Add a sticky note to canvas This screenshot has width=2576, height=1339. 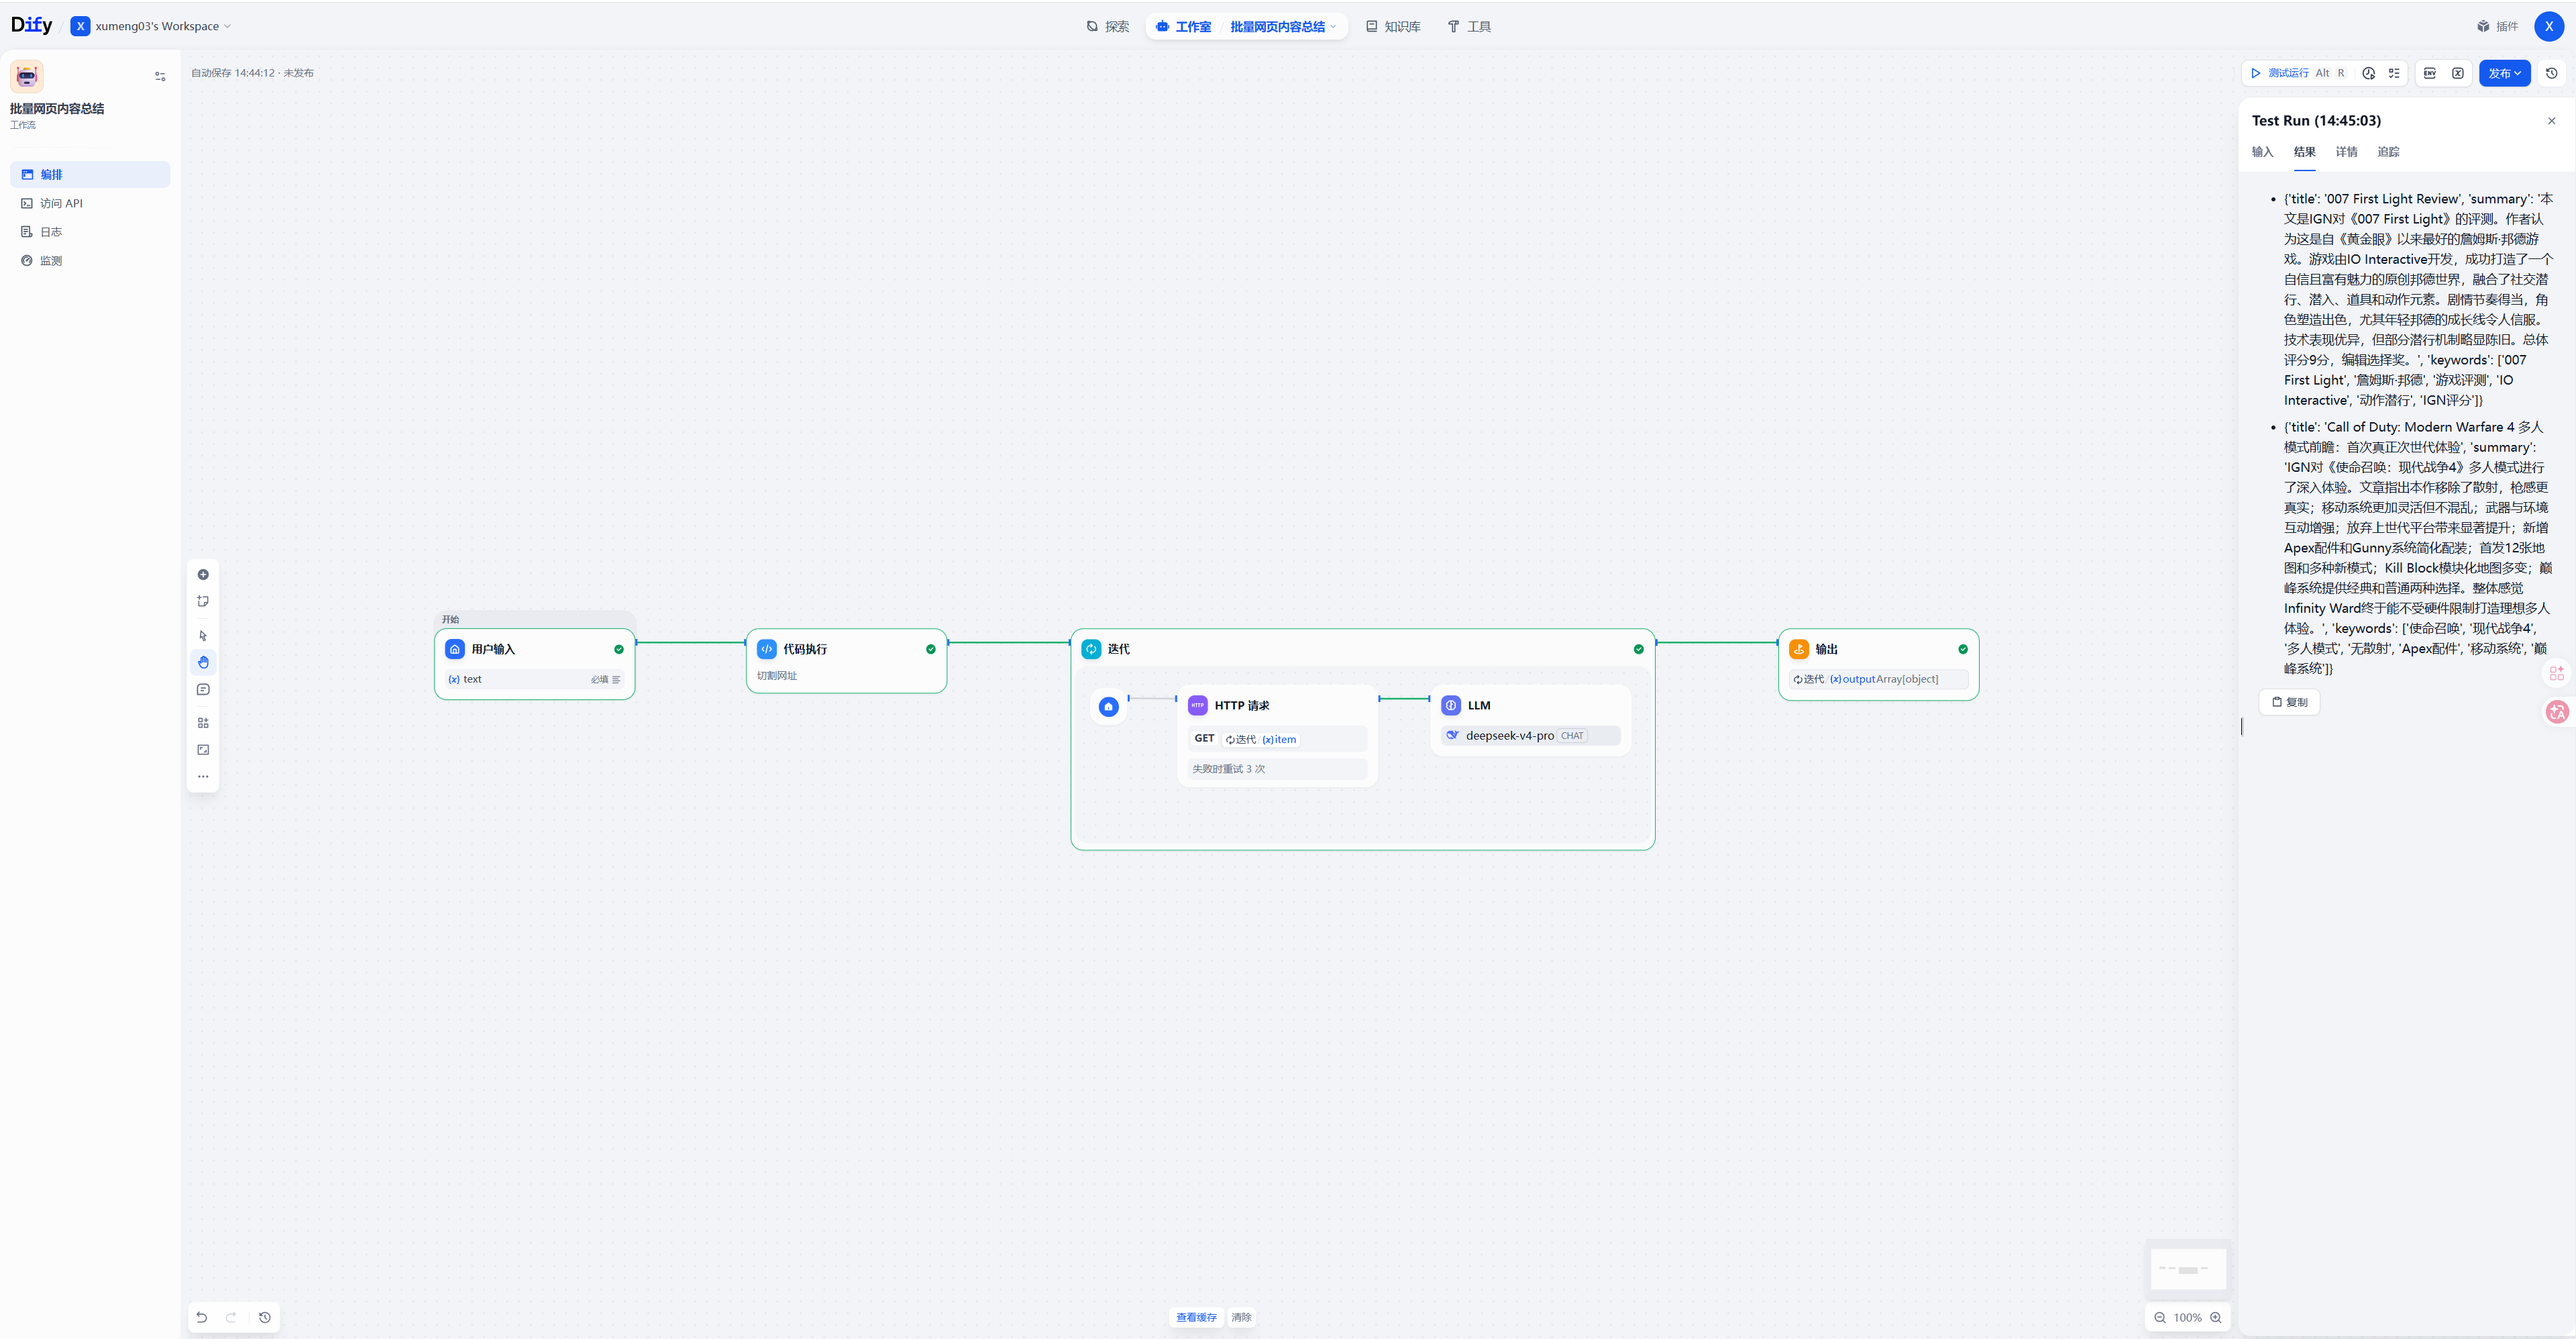203,601
